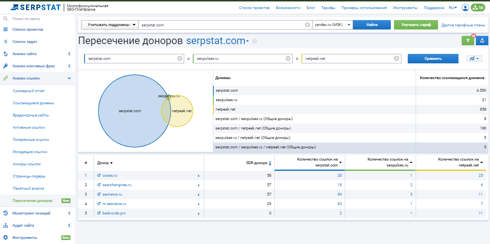Open Суммарный отчет in sidebar

(29, 91)
